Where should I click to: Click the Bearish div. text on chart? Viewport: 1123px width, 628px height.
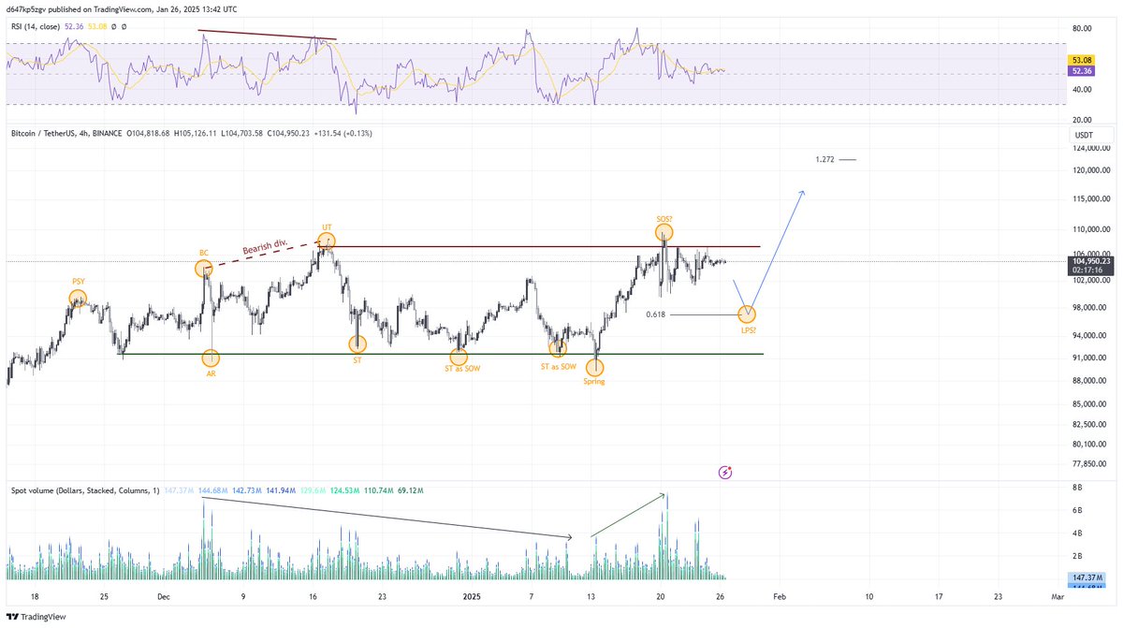[x=264, y=249]
